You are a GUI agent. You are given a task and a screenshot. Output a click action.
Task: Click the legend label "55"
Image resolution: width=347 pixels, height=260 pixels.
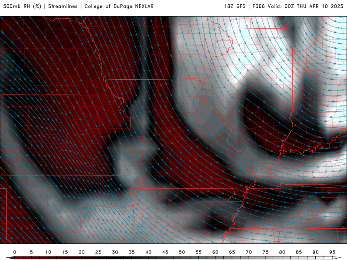(x=199, y=252)
